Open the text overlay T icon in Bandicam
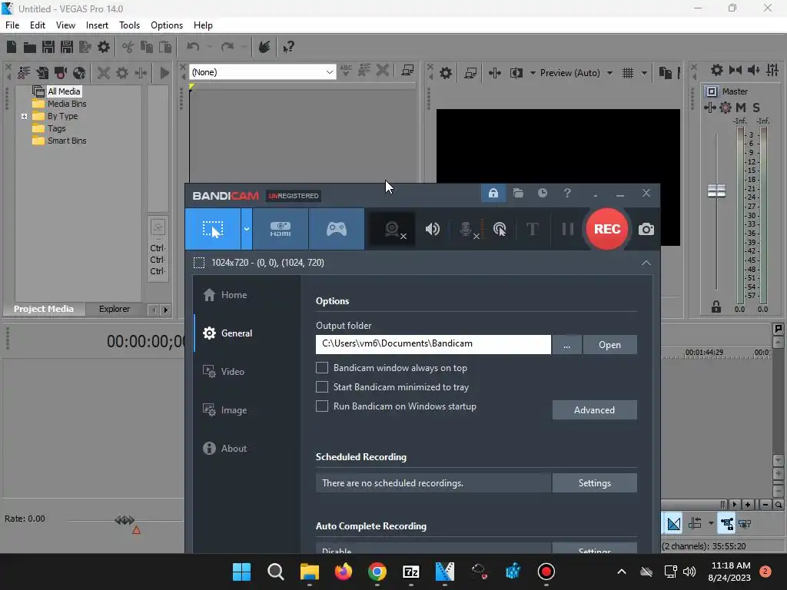Viewport: 787px width, 590px height. tap(532, 229)
